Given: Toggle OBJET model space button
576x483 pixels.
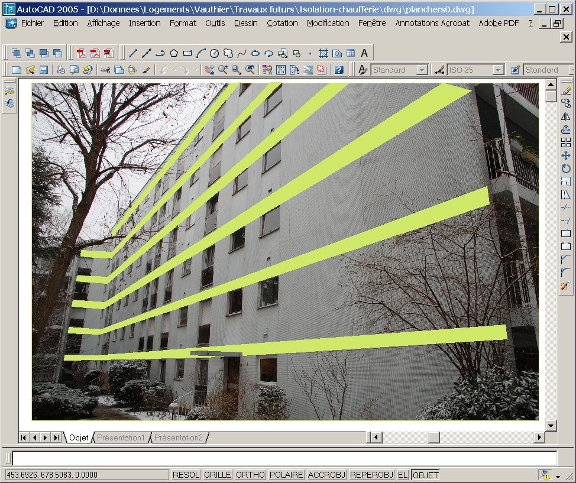Looking at the screenshot, I should coord(425,475).
